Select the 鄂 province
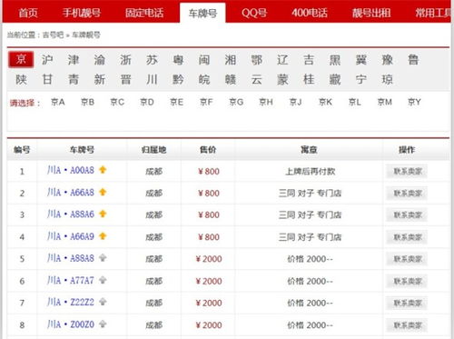The image size is (454, 339). [256, 60]
